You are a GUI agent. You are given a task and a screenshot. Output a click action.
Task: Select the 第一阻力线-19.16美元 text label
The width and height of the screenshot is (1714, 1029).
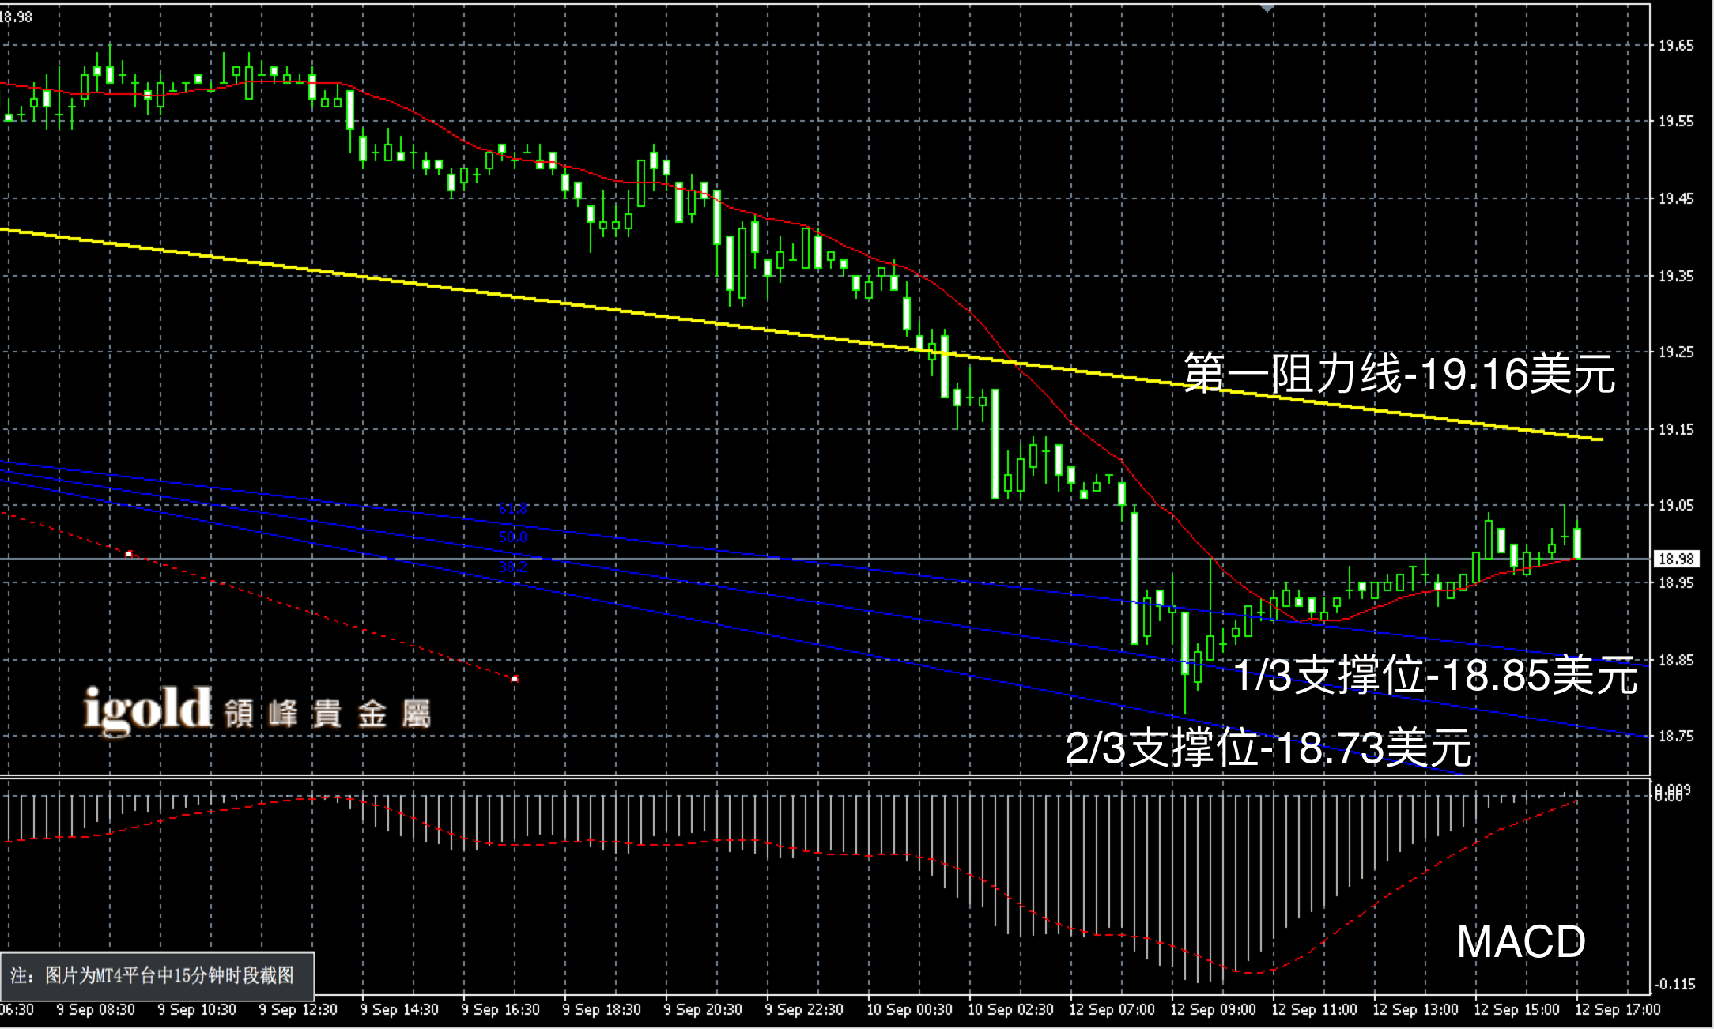(1398, 374)
